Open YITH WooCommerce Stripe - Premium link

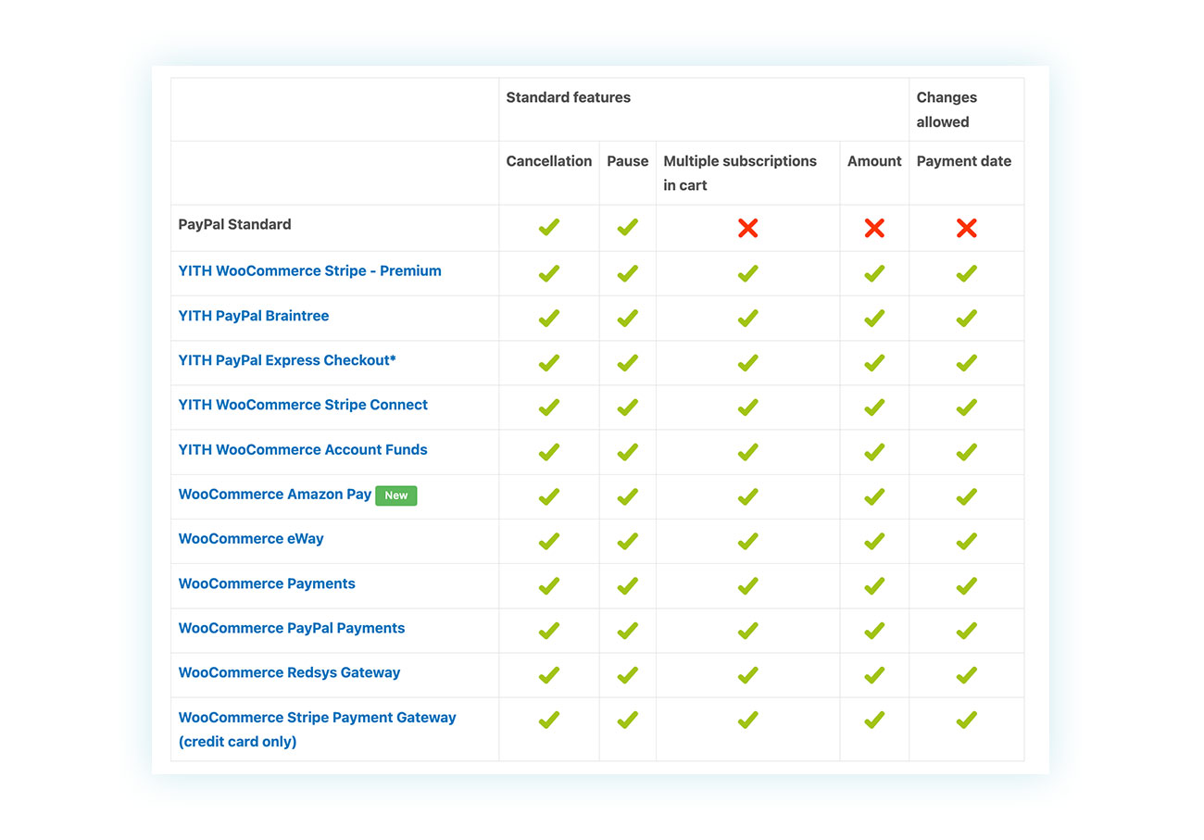coord(309,271)
